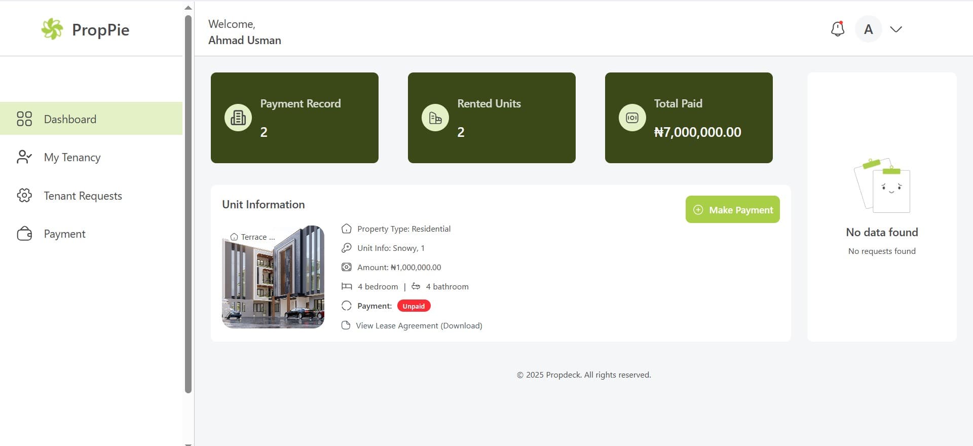Open View Lease Agreement (Download) link
973x446 pixels.
[x=419, y=325]
